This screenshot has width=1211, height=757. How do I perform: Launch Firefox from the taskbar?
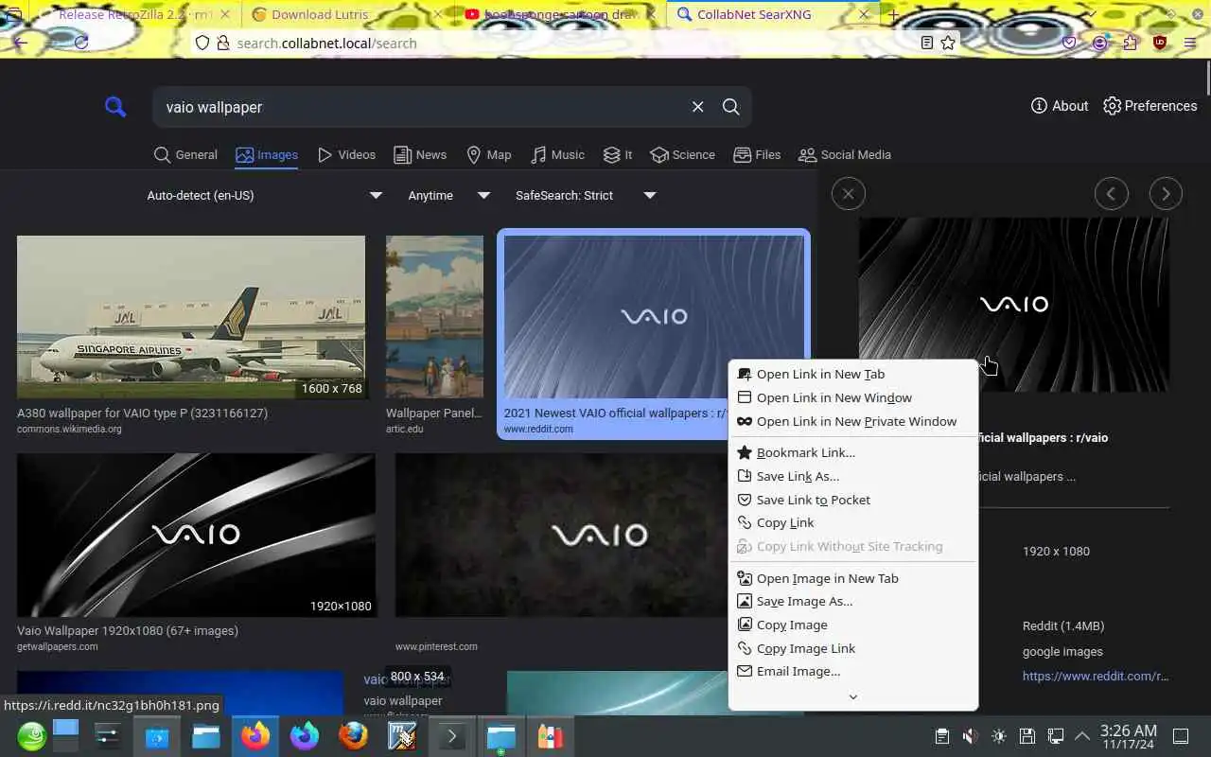pos(255,735)
